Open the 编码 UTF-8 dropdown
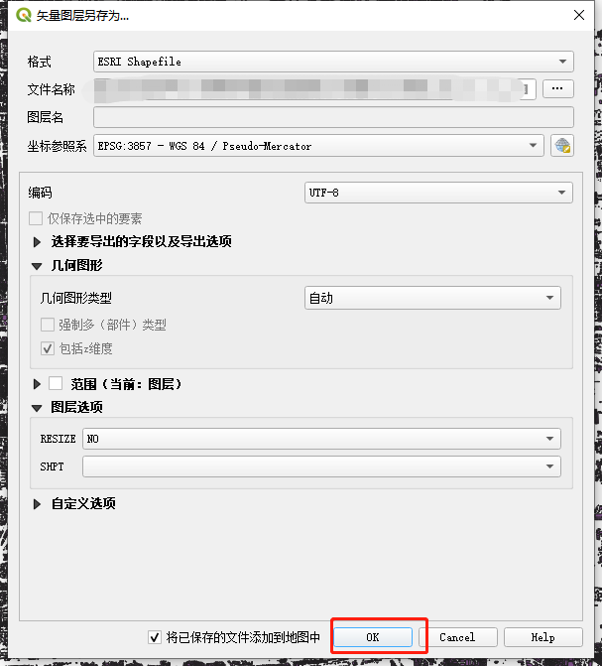The image size is (602, 666). click(x=438, y=193)
